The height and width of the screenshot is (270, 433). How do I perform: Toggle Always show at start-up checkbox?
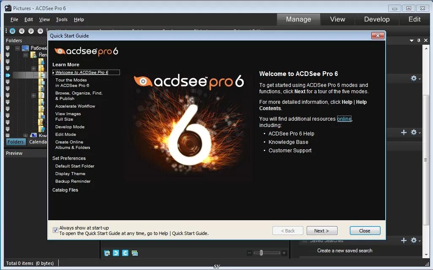pyautogui.click(x=55, y=230)
